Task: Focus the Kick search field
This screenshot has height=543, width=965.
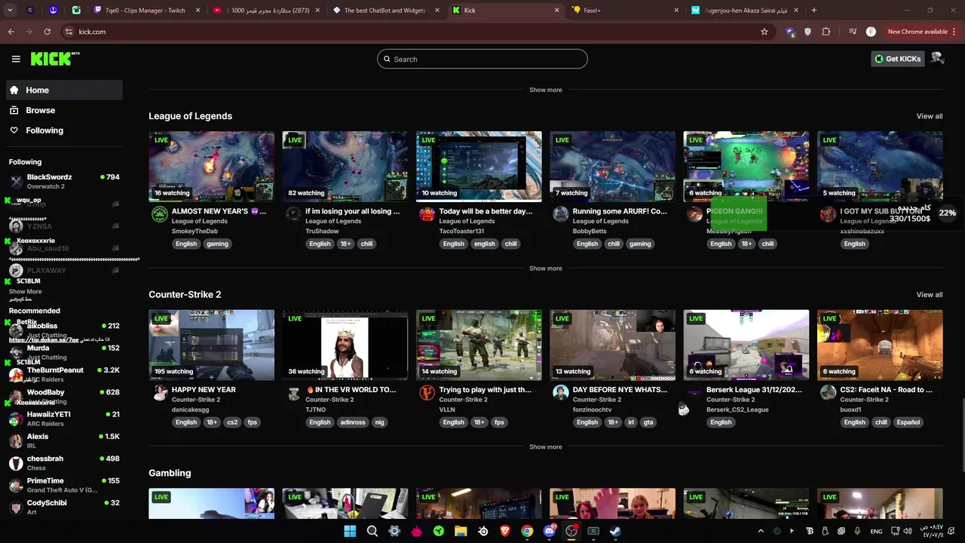Action: 482,59
